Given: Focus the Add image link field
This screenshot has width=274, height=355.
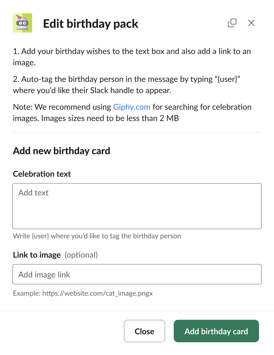Looking at the screenshot, I should [137, 274].
